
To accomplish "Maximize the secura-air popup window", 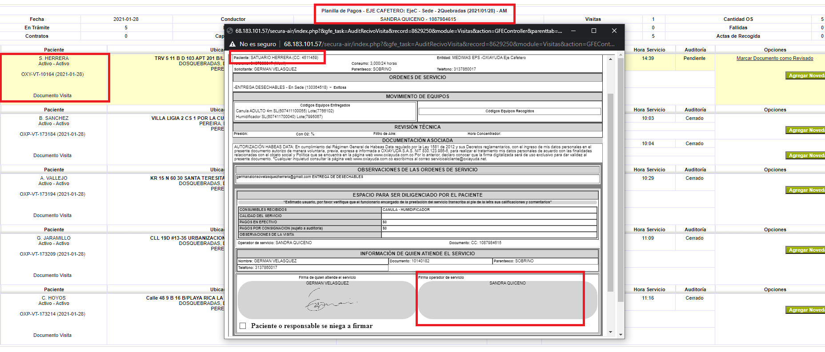I will 594,31.
